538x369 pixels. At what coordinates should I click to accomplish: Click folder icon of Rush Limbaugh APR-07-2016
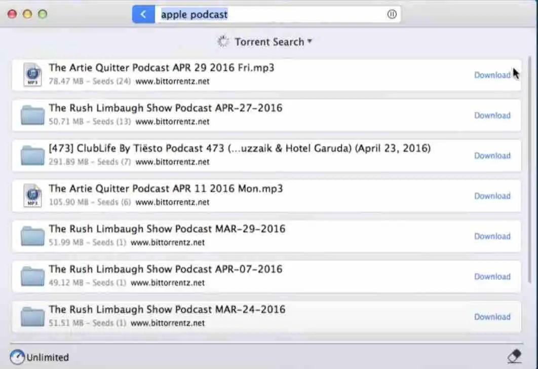coord(32,276)
